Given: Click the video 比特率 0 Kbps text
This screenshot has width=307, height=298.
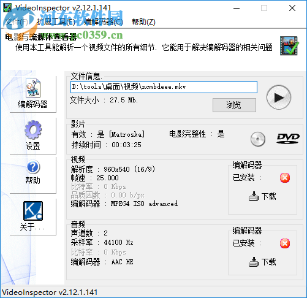Looking at the screenshot, I should click(x=98, y=186).
